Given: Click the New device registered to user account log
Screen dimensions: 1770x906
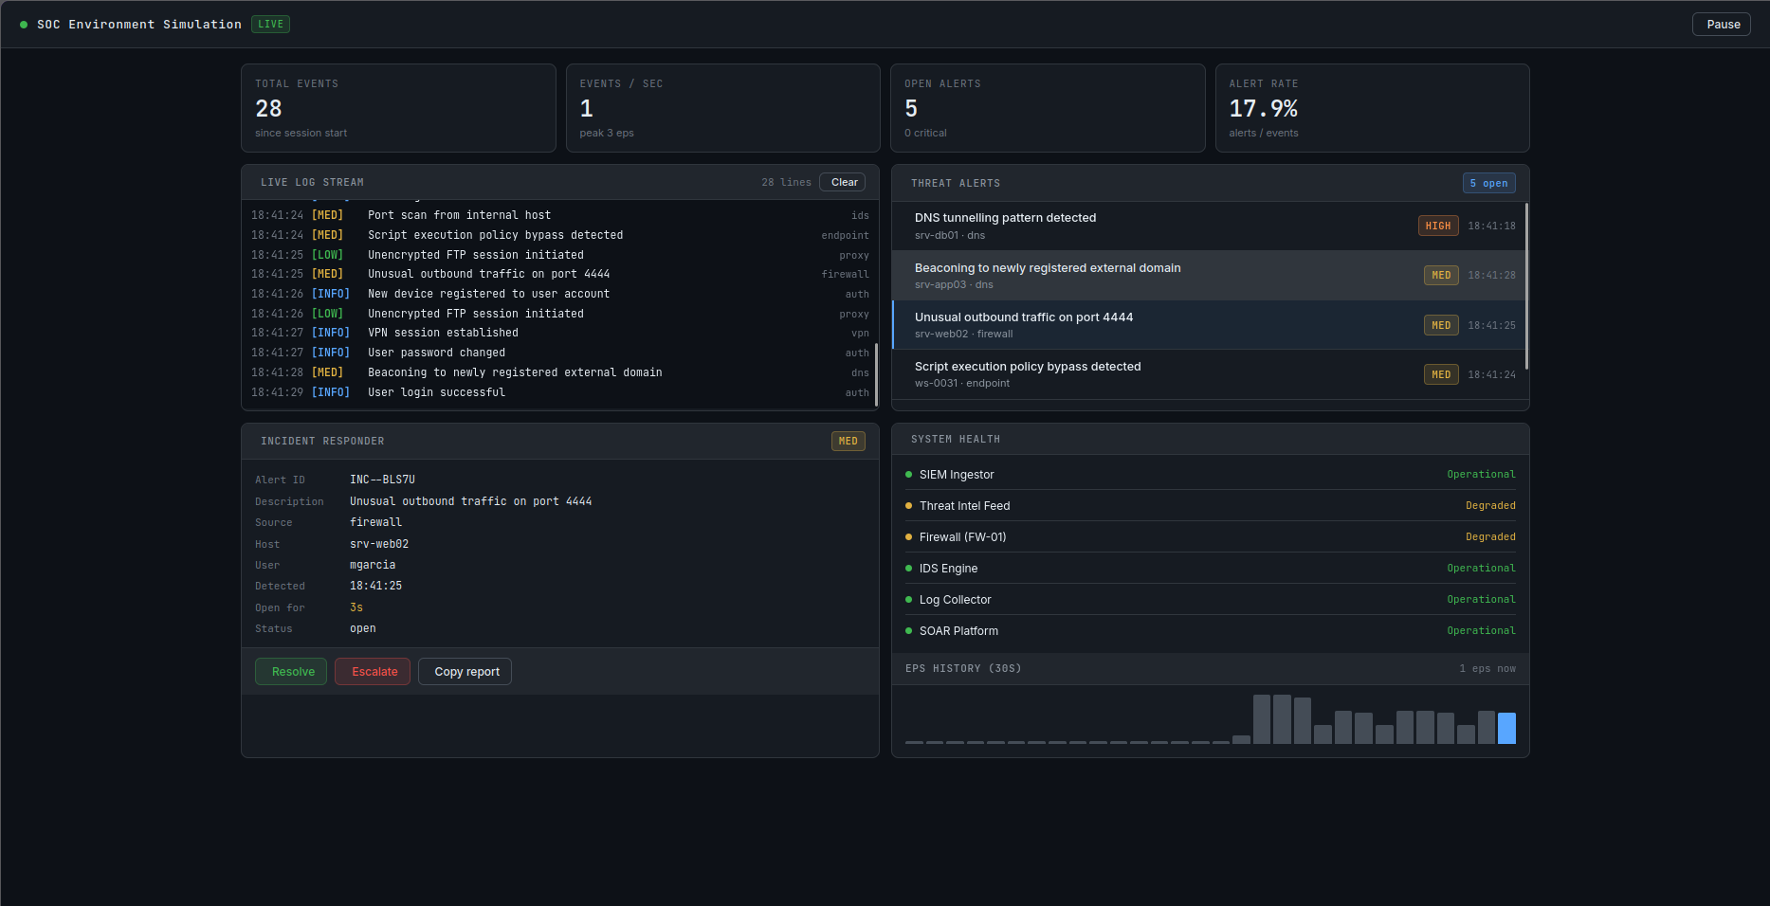Looking at the screenshot, I should (x=559, y=294).
